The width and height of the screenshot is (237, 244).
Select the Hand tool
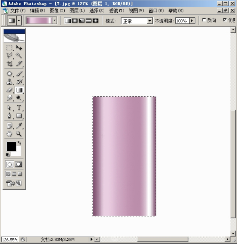(x=9, y=134)
